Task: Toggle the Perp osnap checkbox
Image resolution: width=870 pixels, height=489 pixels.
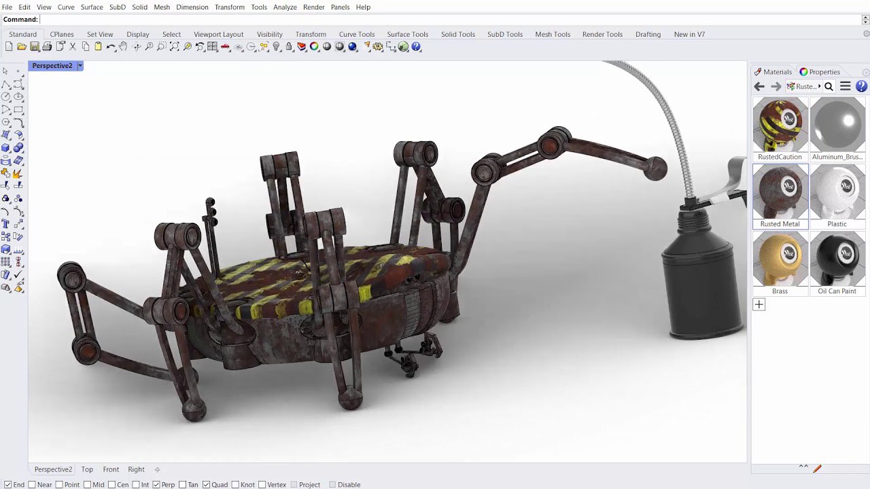Action: pos(156,484)
